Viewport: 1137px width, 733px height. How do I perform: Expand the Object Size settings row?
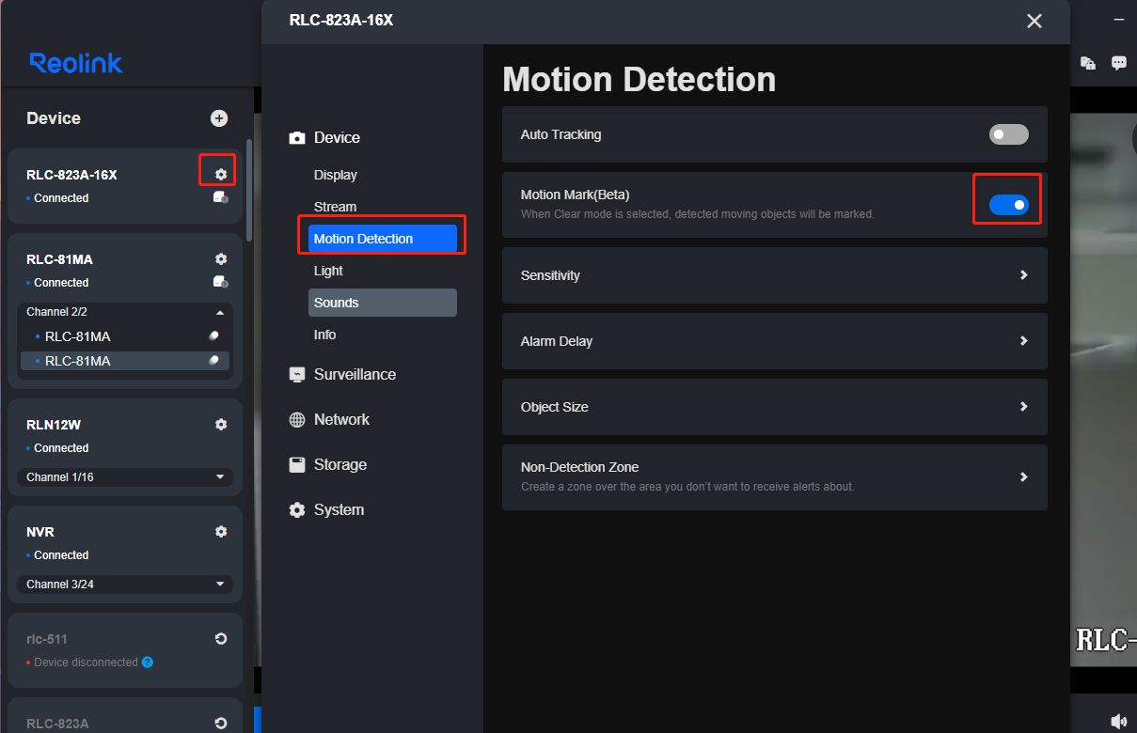[x=775, y=407]
